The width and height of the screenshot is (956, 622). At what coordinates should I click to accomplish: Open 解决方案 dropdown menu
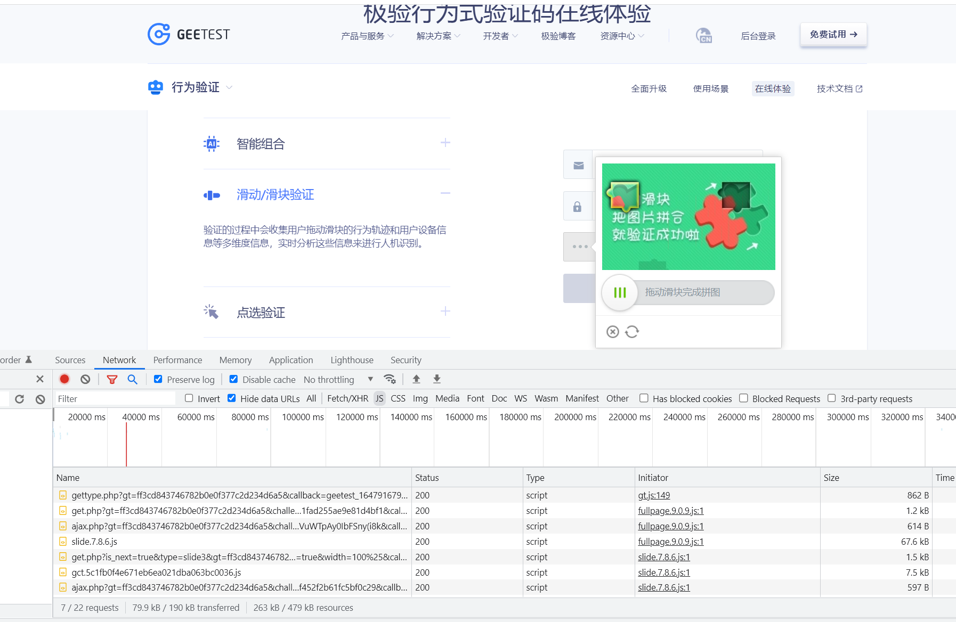click(x=438, y=36)
